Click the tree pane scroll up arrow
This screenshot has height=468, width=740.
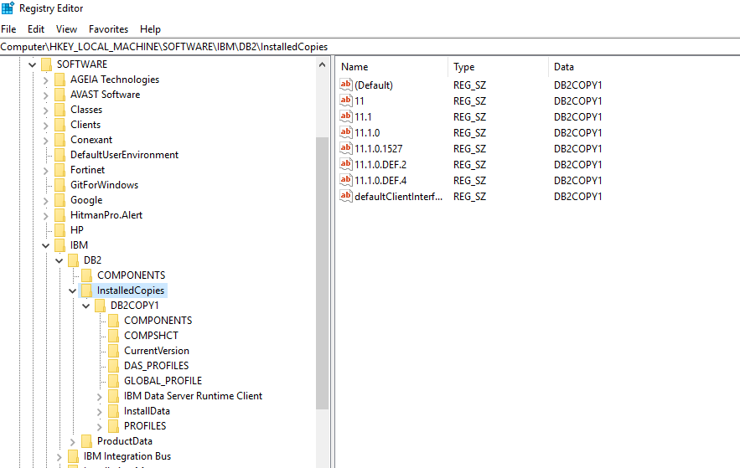323,65
